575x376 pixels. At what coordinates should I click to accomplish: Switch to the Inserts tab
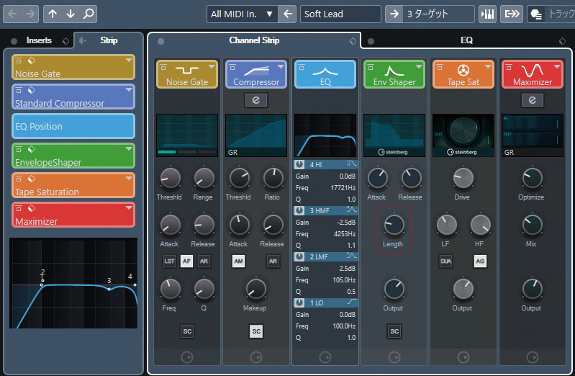(39, 40)
